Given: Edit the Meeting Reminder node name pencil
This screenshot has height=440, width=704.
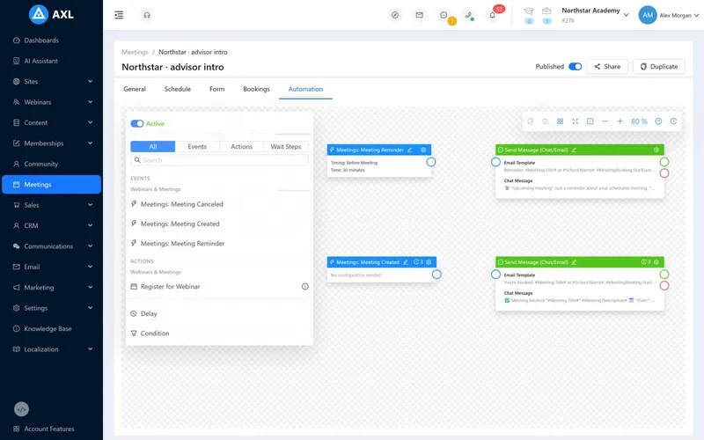Looking at the screenshot, I should (x=409, y=150).
